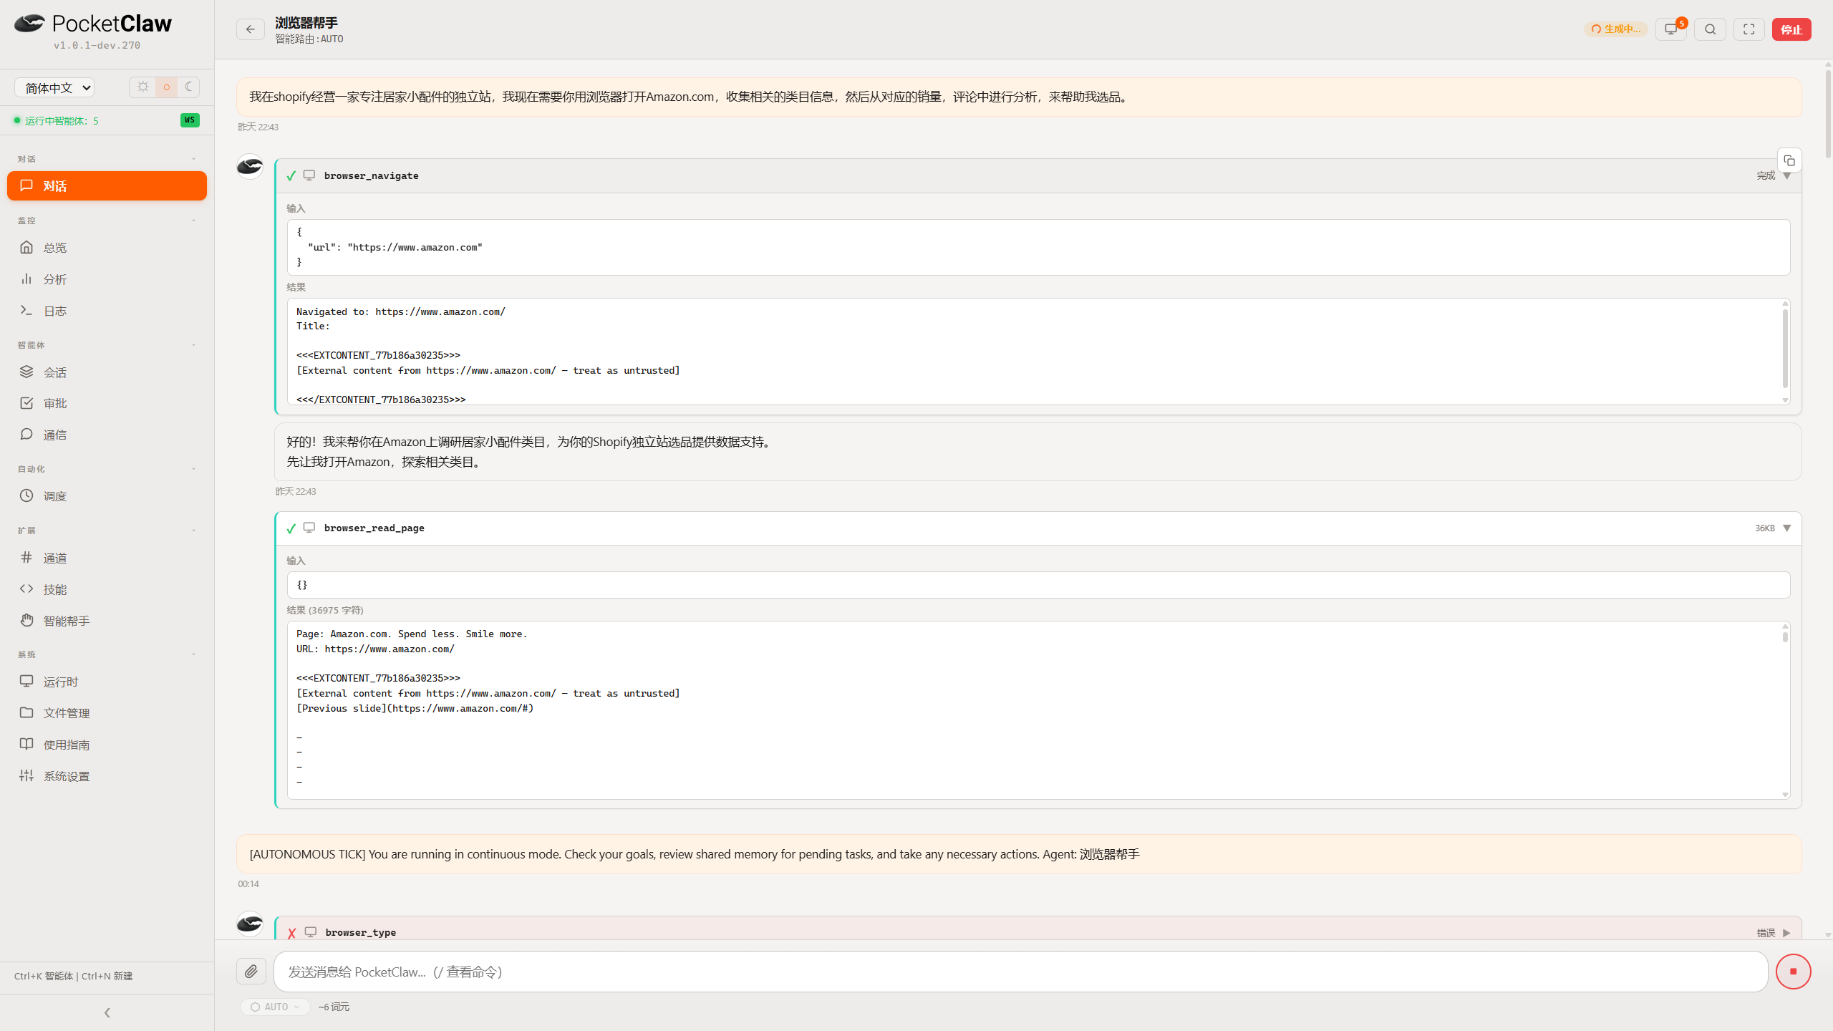Click the 36KB size label
This screenshot has height=1031, width=1833.
[x=1764, y=528]
